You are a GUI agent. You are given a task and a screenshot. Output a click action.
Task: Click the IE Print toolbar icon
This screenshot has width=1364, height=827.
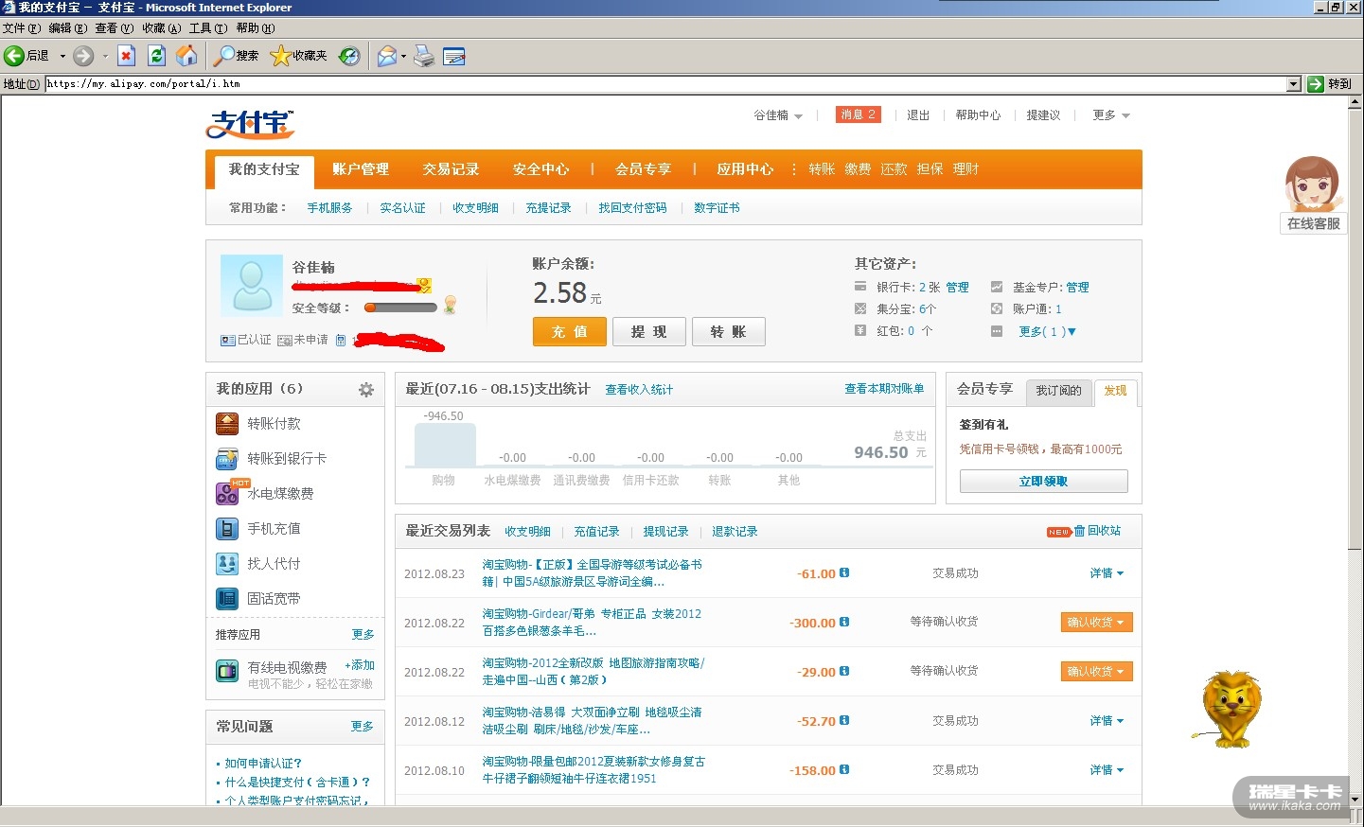tap(424, 56)
